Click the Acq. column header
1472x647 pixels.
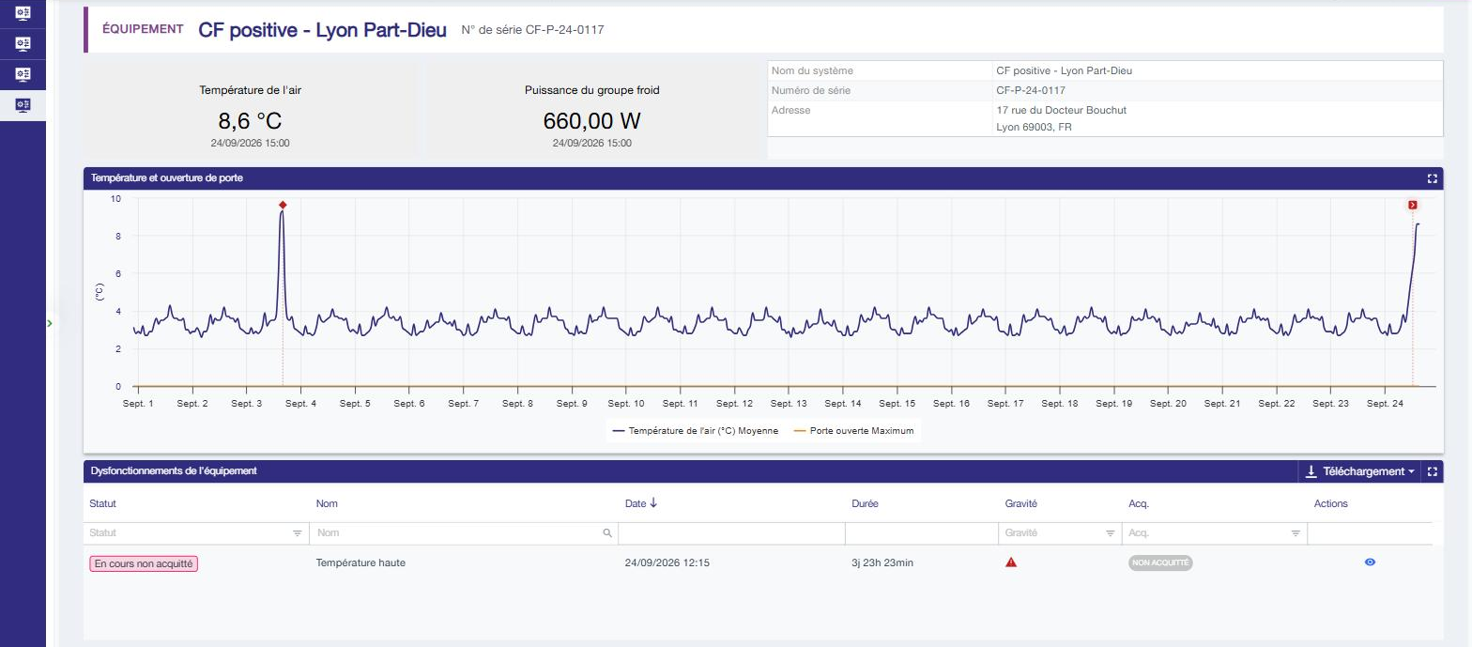1139,503
